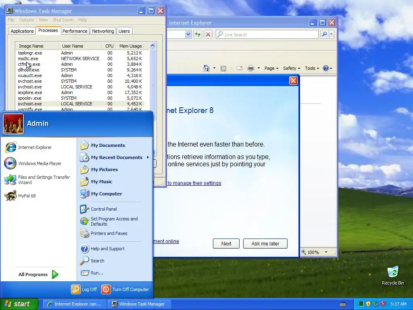Open the Print dropdown arrow in IE

pos(259,68)
